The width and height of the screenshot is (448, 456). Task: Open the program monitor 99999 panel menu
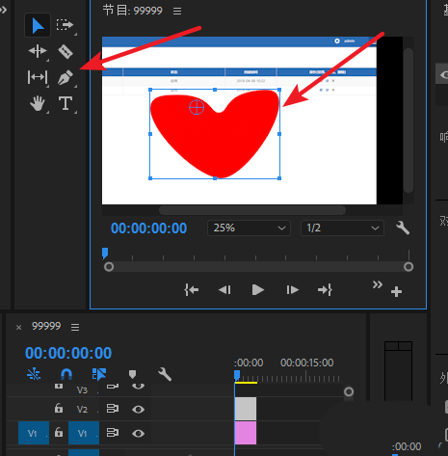pos(177,12)
